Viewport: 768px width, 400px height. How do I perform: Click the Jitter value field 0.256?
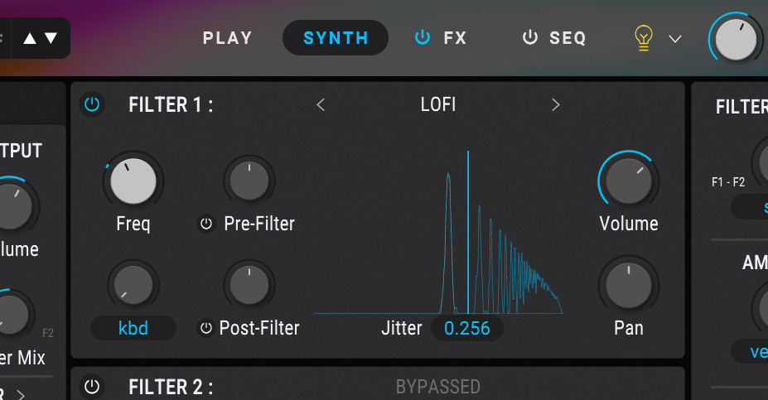(x=466, y=328)
